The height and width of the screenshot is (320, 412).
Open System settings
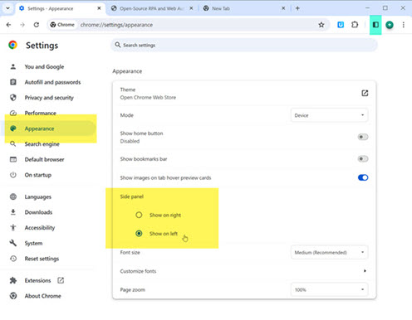pos(33,244)
